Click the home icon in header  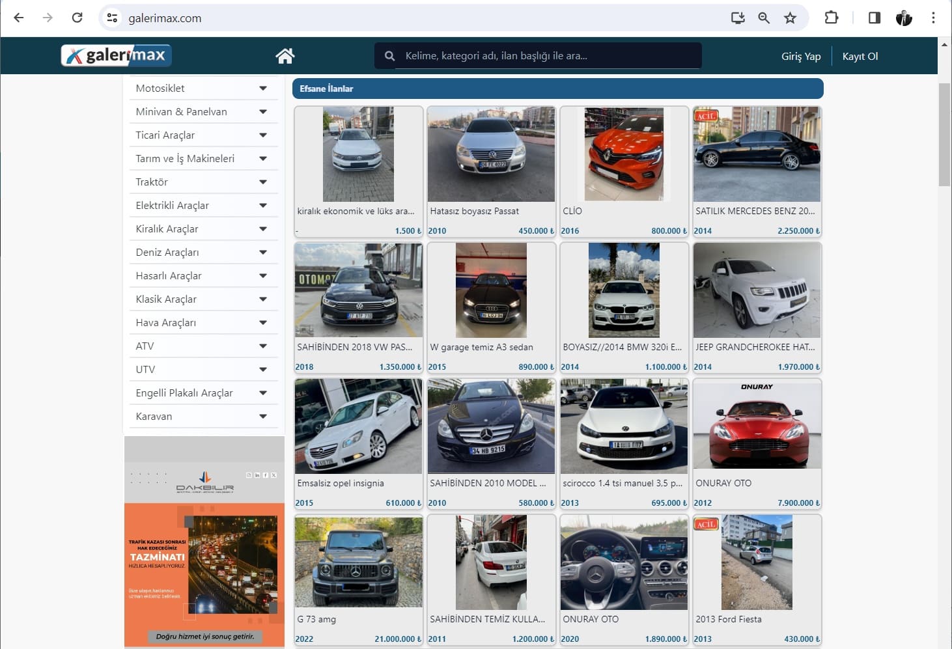[285, 56]
